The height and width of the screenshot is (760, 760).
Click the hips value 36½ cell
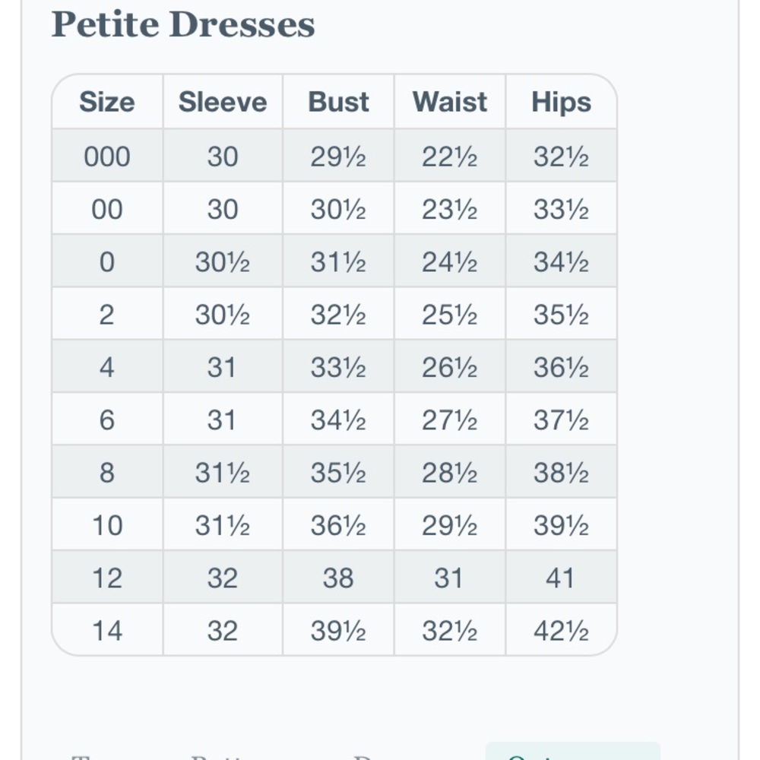click(x=562, y=367)
